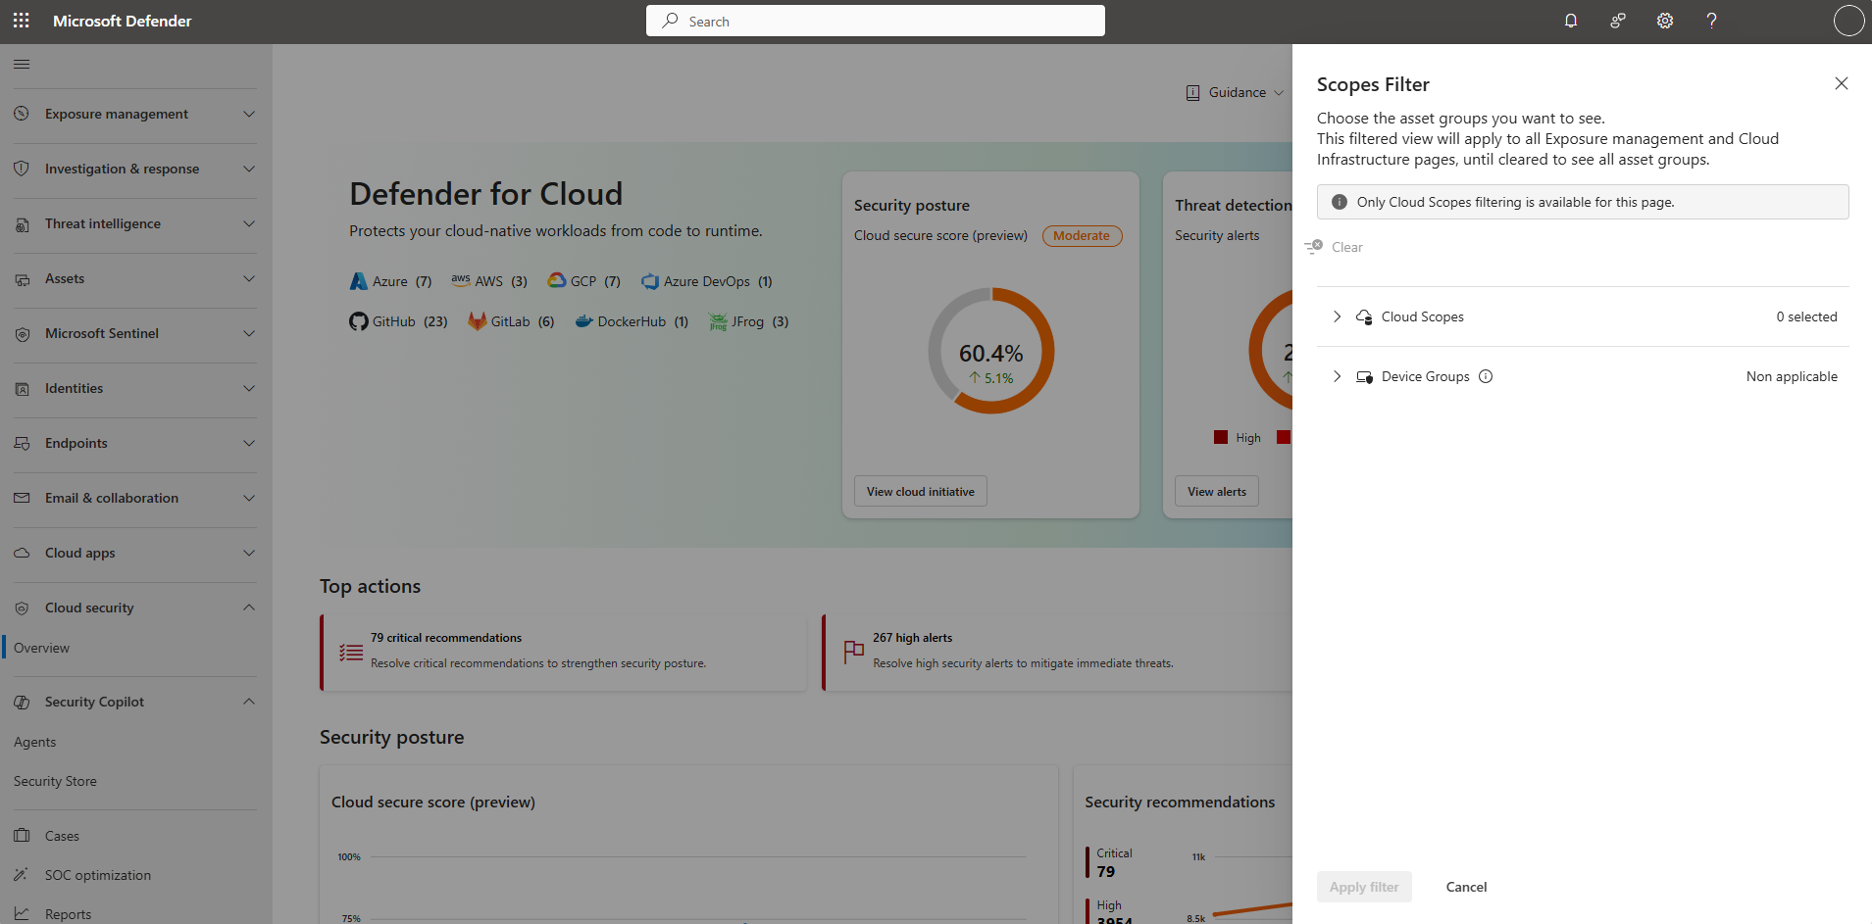
Task: Click the High legend color swatch
Action: click(1221, 438)
